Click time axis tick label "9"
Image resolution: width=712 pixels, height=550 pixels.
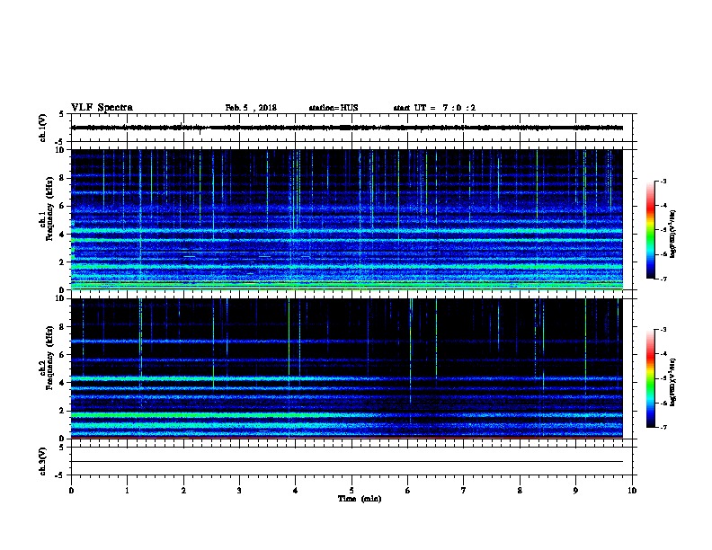click(575, 491)
